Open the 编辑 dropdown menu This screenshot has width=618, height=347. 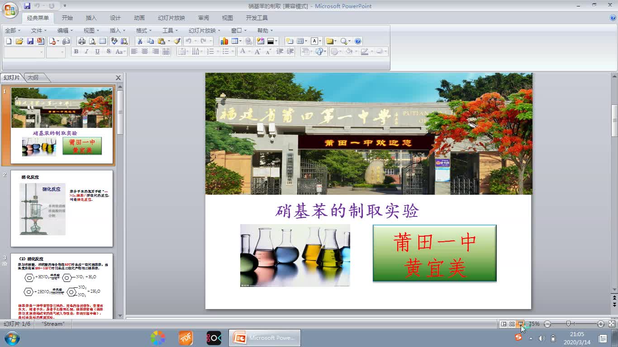(x=65, y=30)
